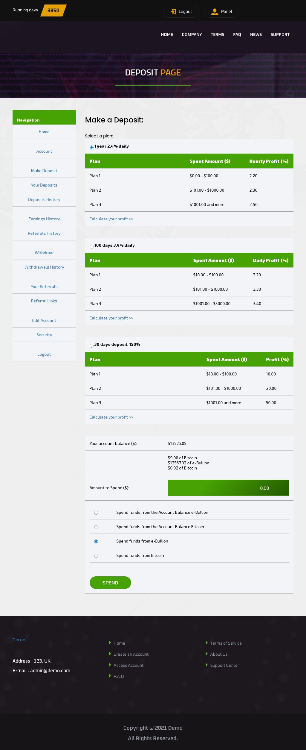This screenshot has width=306, height=750.
Task: Click the Amount to Spend input field
Action: pos(228,488)
